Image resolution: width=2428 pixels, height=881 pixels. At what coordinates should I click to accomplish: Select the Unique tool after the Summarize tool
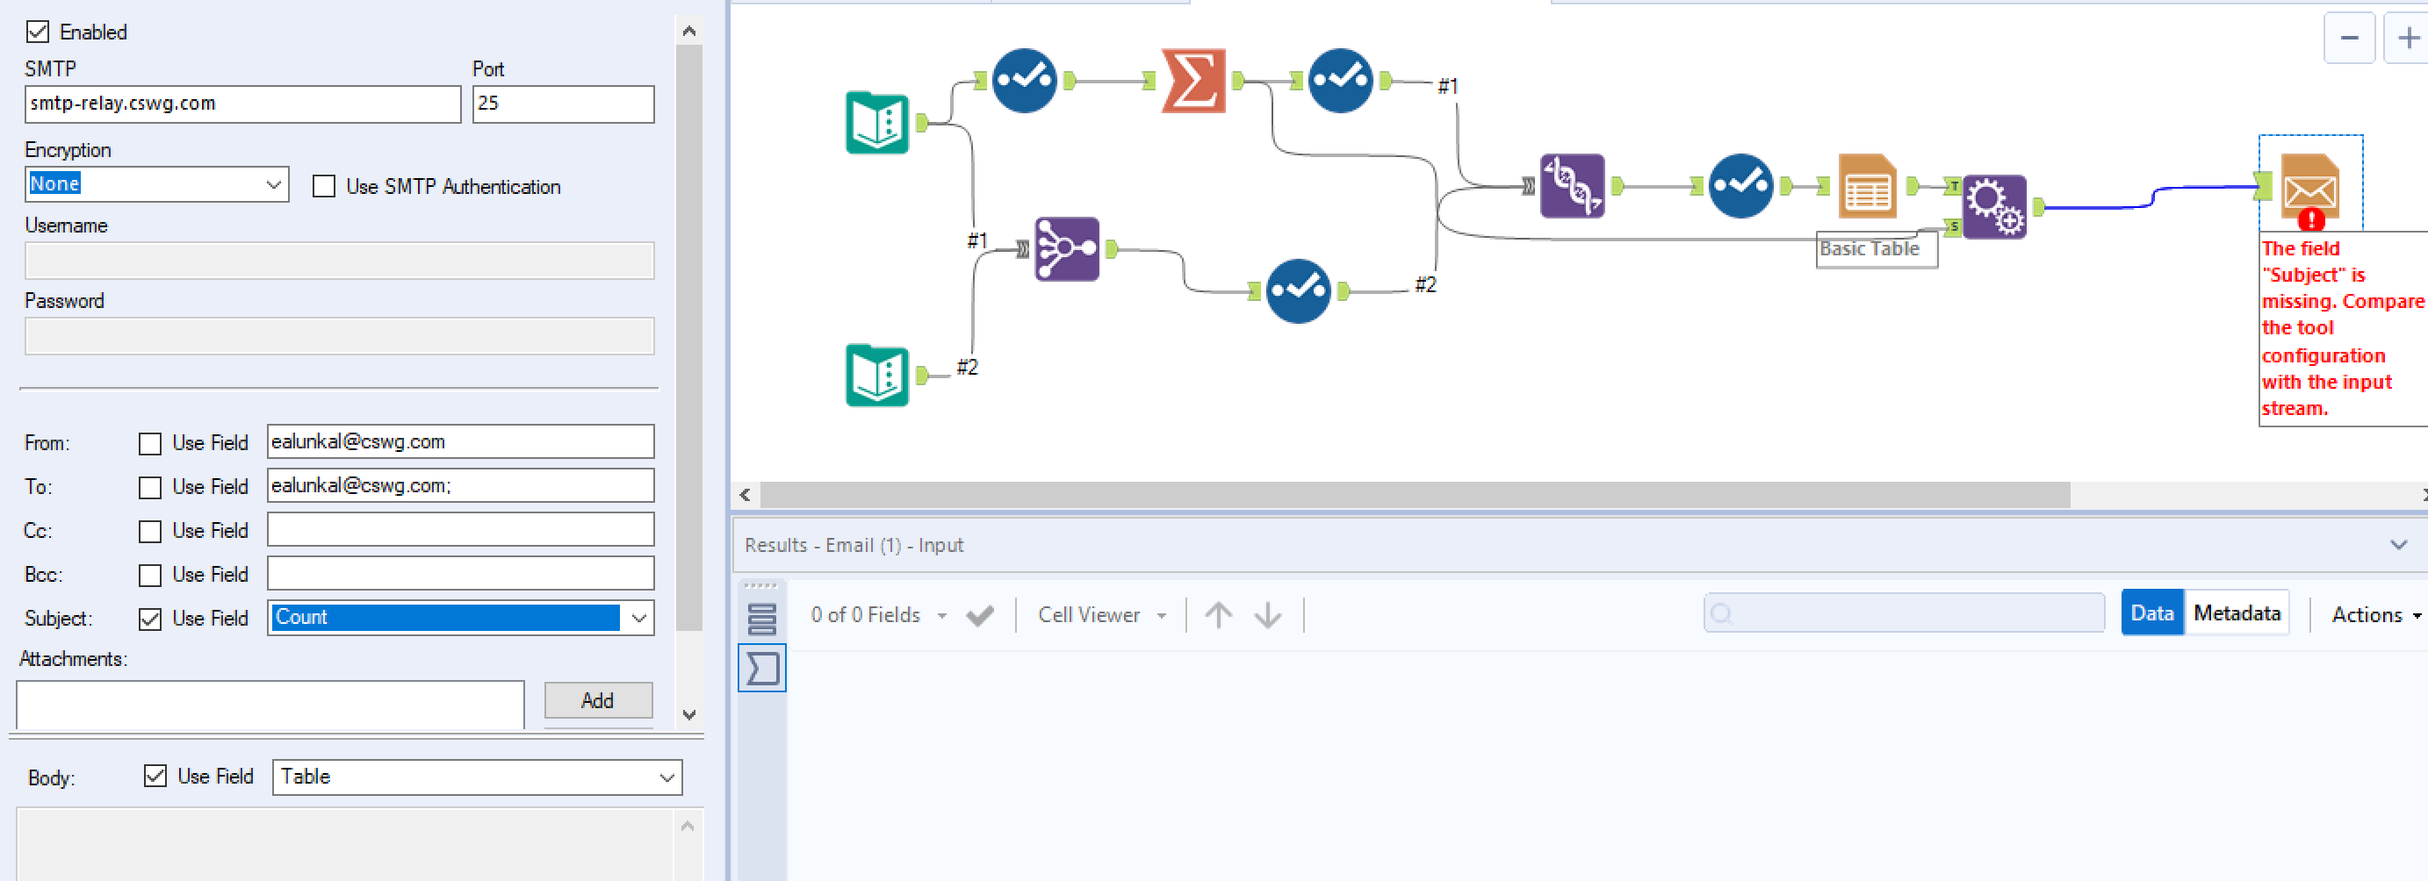pos(1339,80)
